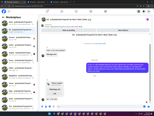This screenshot has height=116, width=154.
Task: Click the chat messages scrollbar
Action: click(x=150, y=73)
